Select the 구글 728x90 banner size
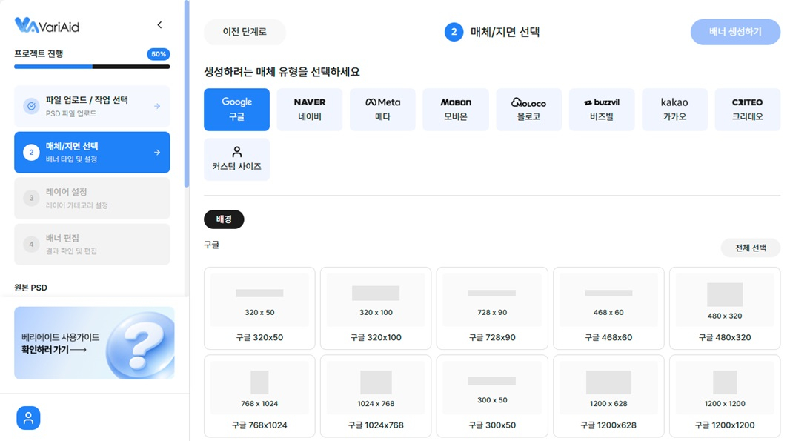 tap(491, 308)
